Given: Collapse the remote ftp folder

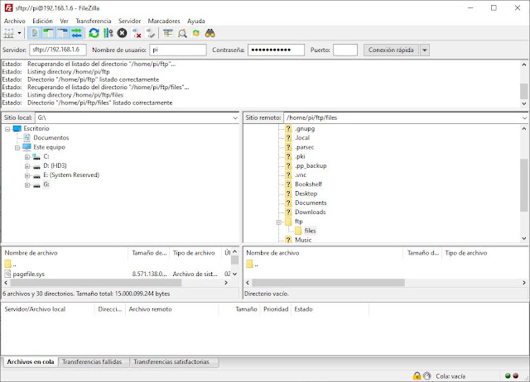Looking at the screenshot, I should coord(279,222).
